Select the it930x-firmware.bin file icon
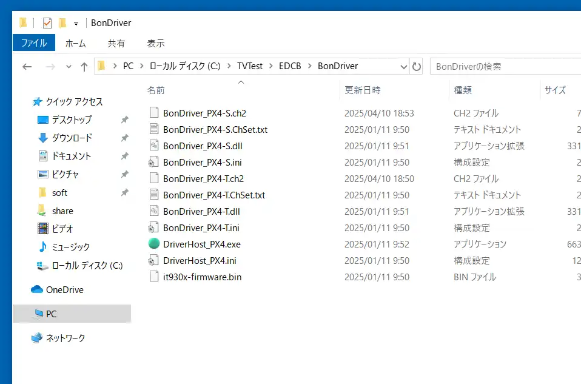 point(154,277)
